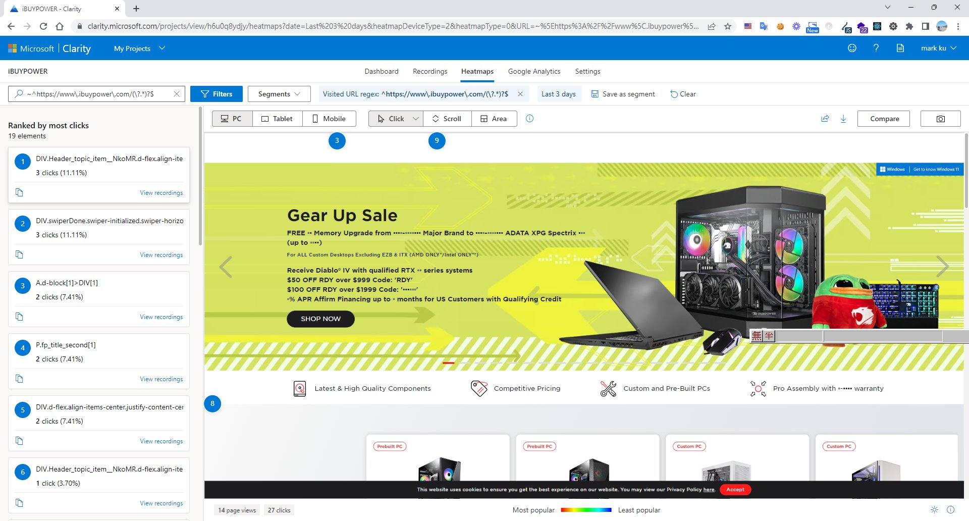969x521 pixels.
Task: Click the heatmap type info icon
Action: click(x=529, y=119)
